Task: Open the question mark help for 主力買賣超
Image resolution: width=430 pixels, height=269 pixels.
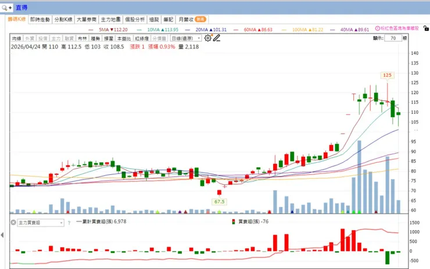Action: (x=69, y=223)
